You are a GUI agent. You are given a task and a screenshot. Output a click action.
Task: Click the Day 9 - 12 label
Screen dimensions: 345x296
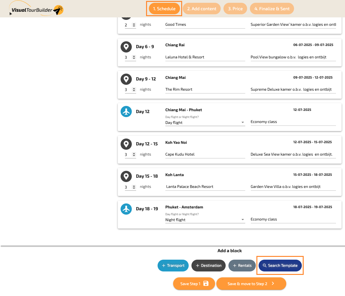[x=146, y=79]
